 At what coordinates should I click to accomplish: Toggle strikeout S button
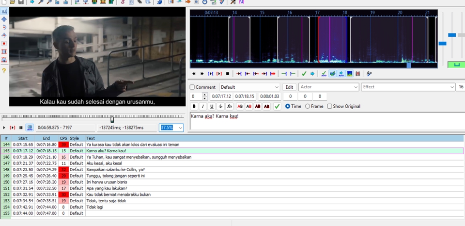[220, 106]
